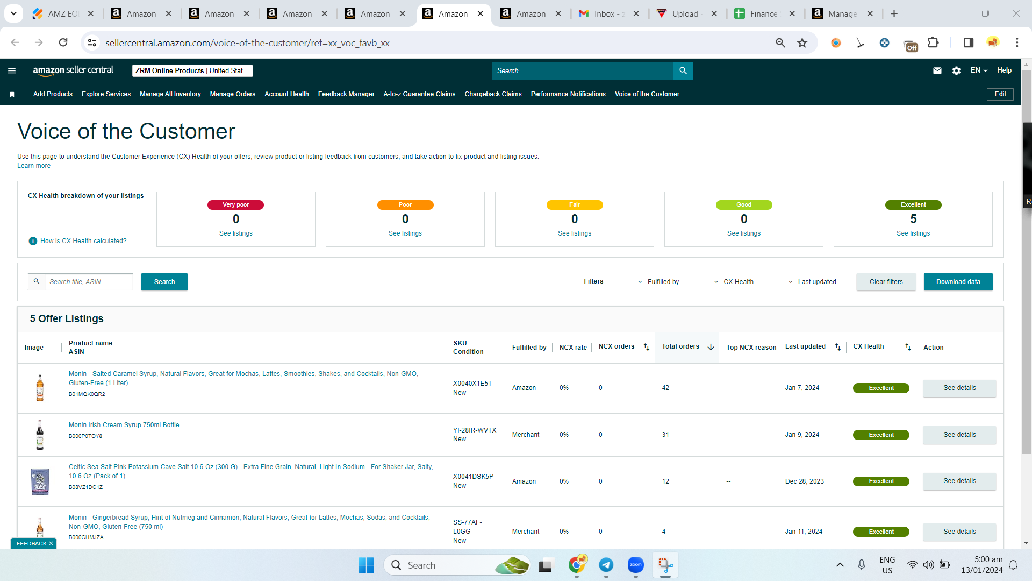
Task: Click the Salted Caramel Syrup product thumbnail
Action: 40,388
